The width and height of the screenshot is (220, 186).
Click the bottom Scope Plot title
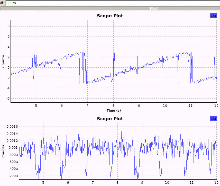click(x=110, y=119)
